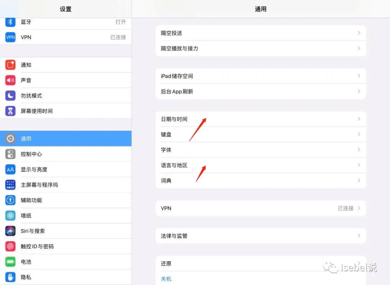The height and width of the screenshot is (285, 390).
Task: Open Accessibility (辅助功能) in sidebar
Action: pos(31,200)
